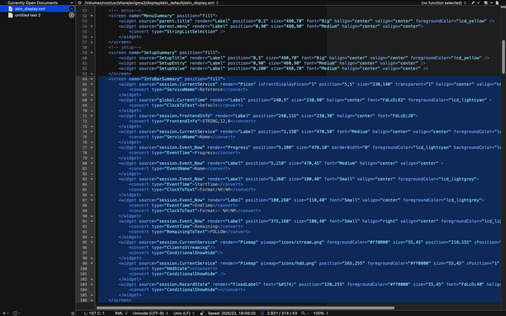The image size is (506, 316).
Task: Click the document icon at top right
Action: pos(497,3)
